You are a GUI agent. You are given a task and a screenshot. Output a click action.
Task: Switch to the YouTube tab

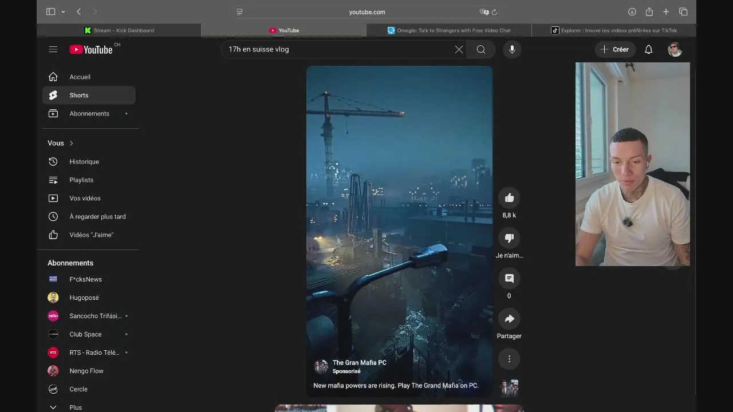click(284, 30)
